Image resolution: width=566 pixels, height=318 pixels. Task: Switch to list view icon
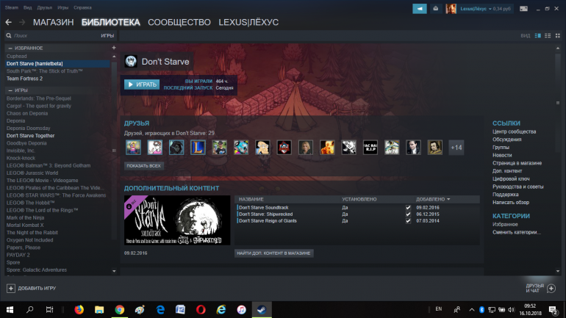pos(548,36)
